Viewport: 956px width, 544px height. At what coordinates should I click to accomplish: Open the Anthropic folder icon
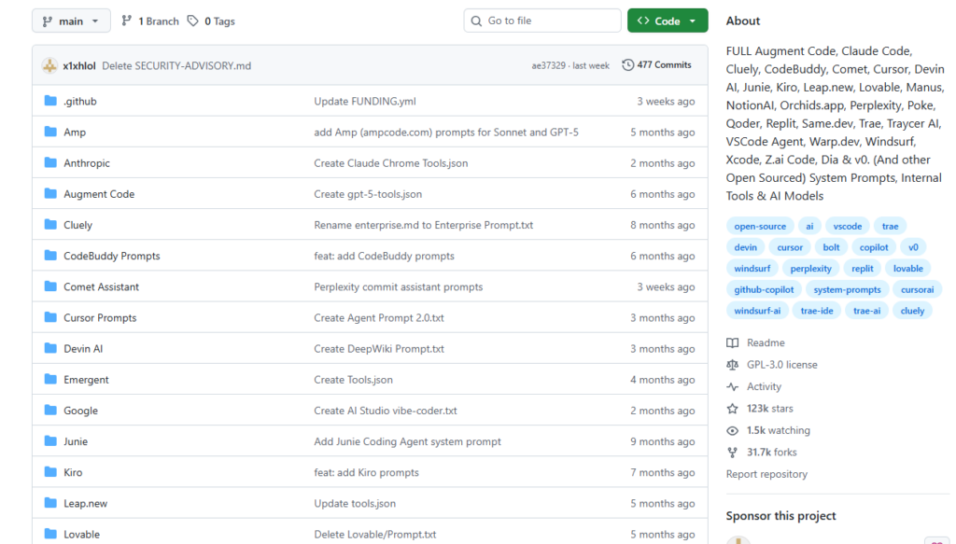coord(50,163)
